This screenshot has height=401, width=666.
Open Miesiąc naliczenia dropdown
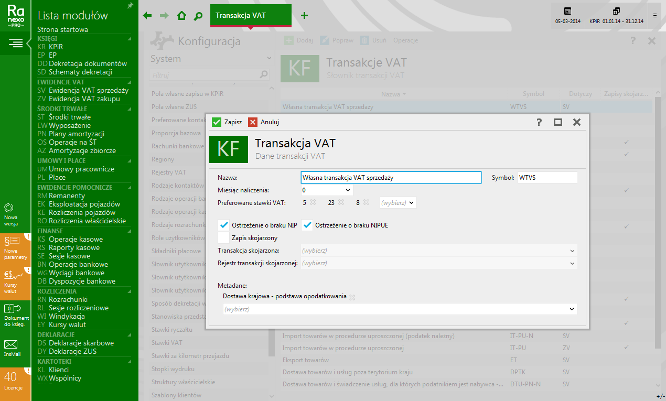coord(327,190)
